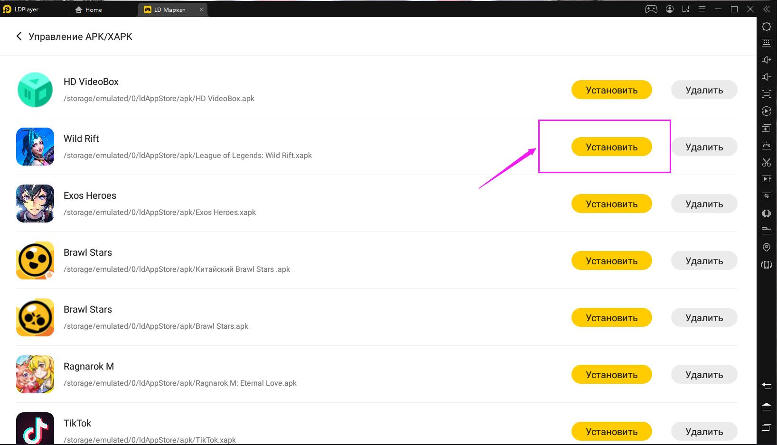This screenshot has width=777, height=445.
Task: Click the volume up icon
Action: point(766,60)
